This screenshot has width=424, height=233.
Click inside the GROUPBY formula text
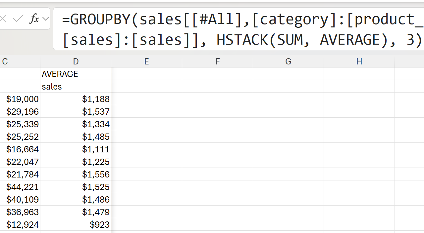232,29
